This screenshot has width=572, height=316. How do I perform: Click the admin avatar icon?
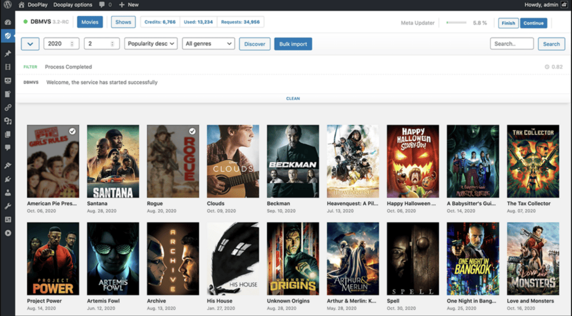(x=564, y=4)
